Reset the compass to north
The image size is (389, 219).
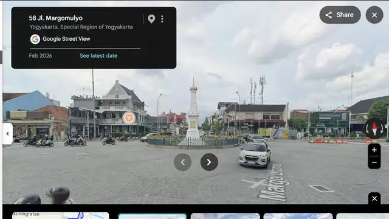(374, 129)
